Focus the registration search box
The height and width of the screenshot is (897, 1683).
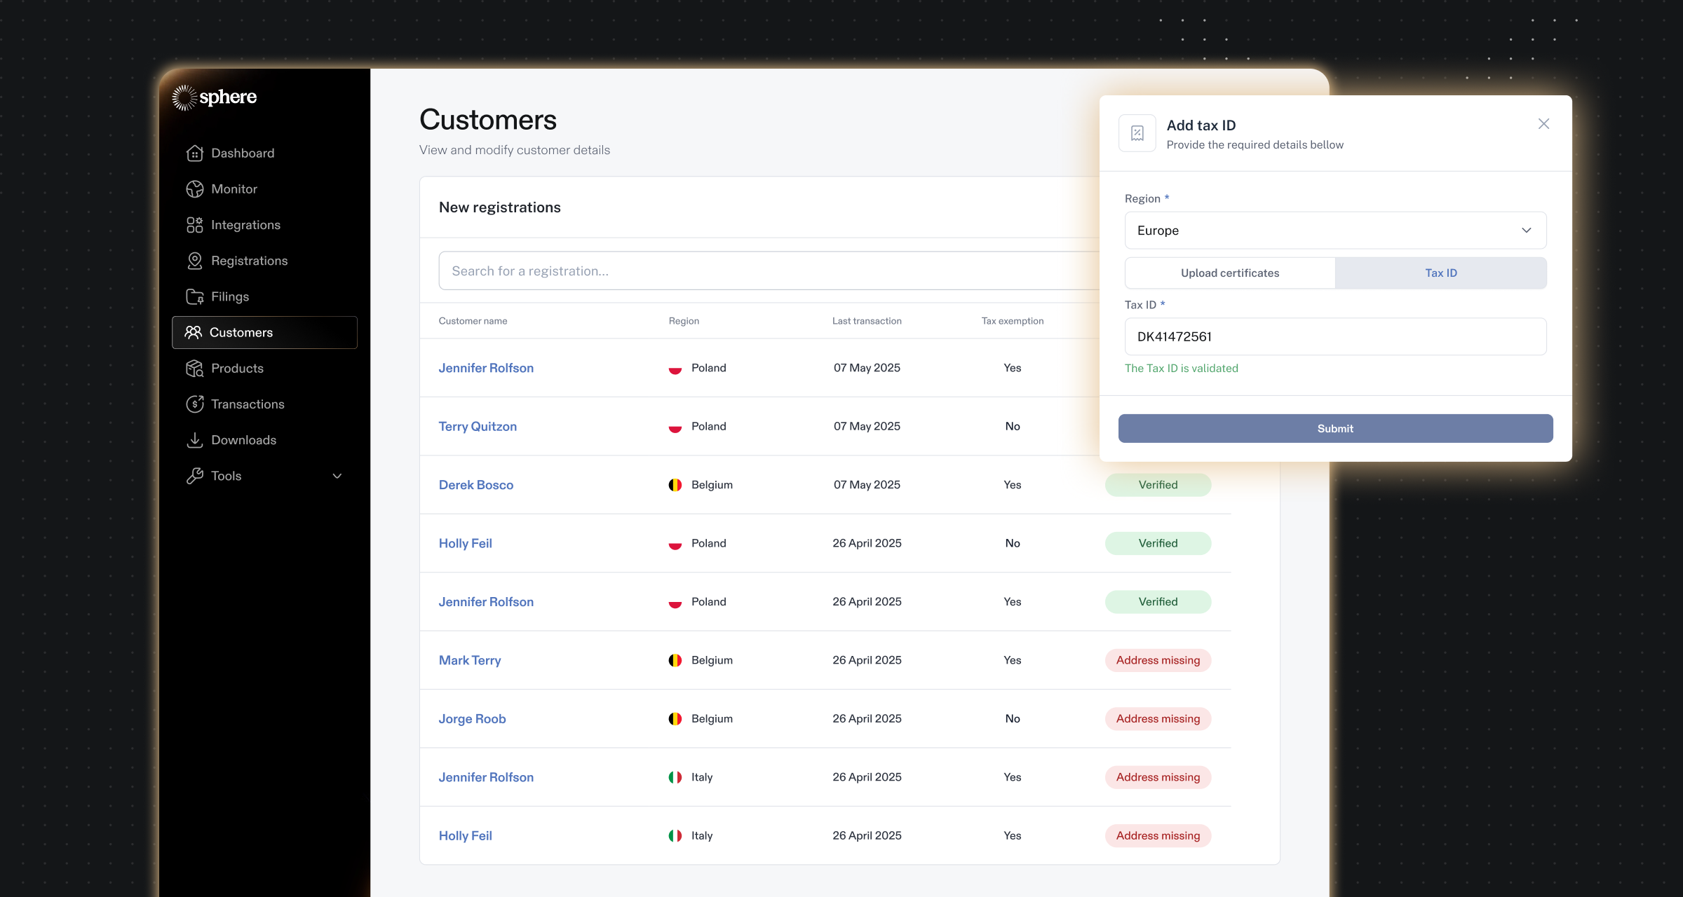click(x=768, y=271)
